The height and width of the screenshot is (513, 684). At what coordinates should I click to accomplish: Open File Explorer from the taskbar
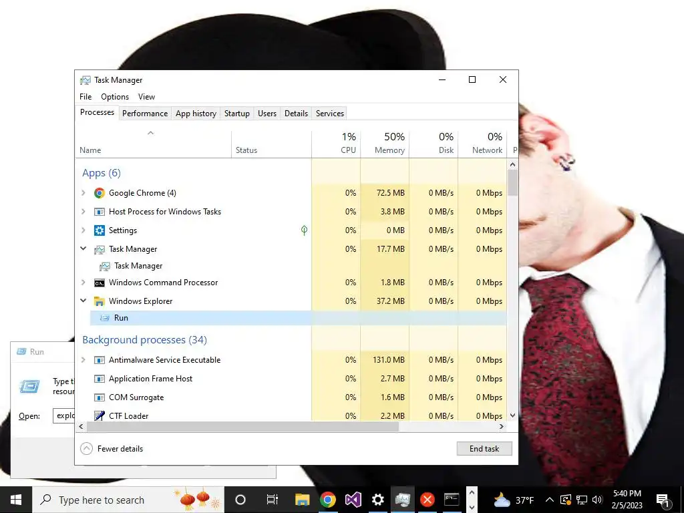pos(303,500)
